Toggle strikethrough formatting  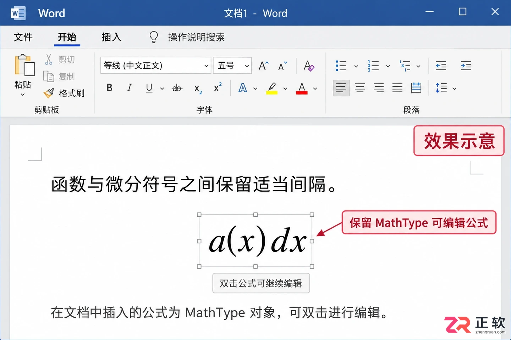[177, 88]
